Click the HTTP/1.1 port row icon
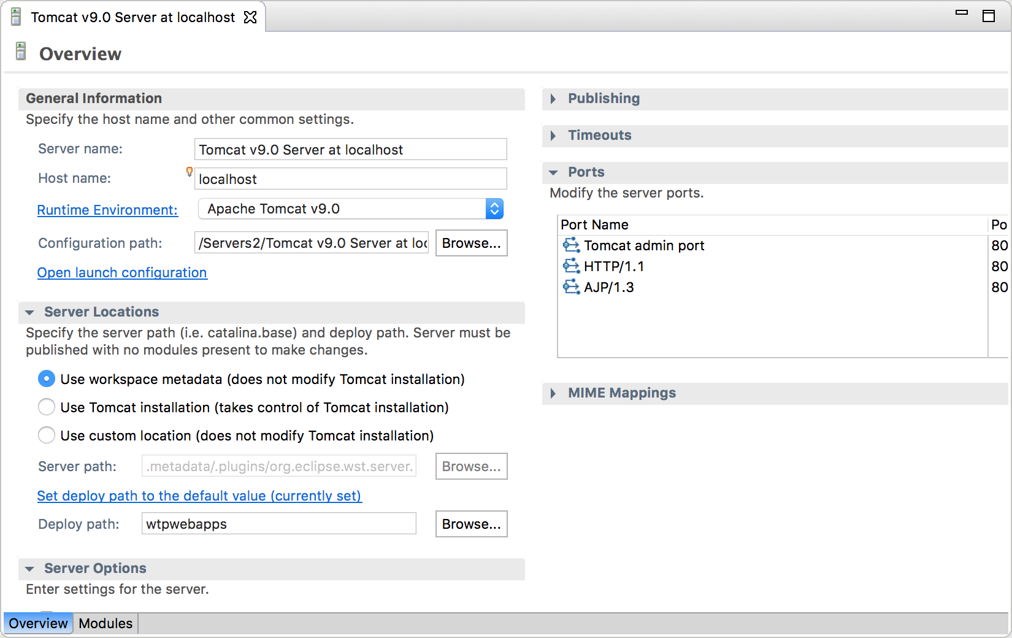The image size is (1012, 638). [x=571, y=266]
